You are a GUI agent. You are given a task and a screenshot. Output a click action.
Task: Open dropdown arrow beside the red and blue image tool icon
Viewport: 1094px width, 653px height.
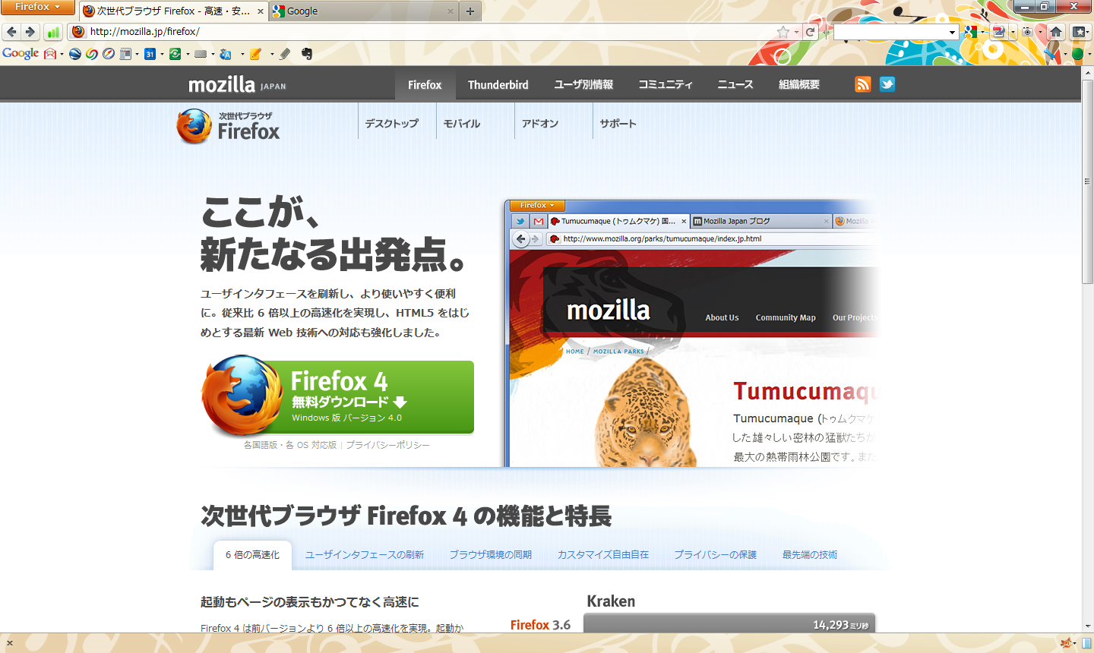click(1013, 32)
